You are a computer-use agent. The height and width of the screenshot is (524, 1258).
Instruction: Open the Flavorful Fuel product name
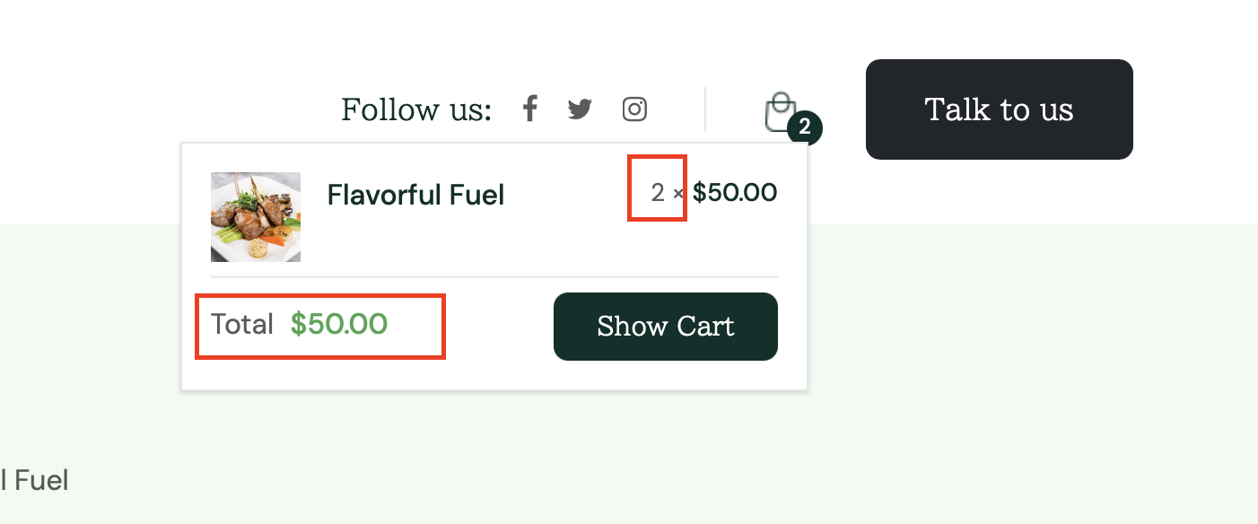[416, 195]
